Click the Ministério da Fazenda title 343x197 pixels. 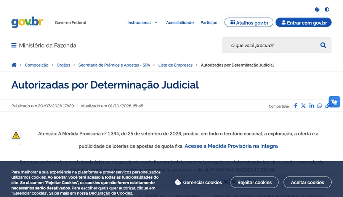[x=48, y=45]
